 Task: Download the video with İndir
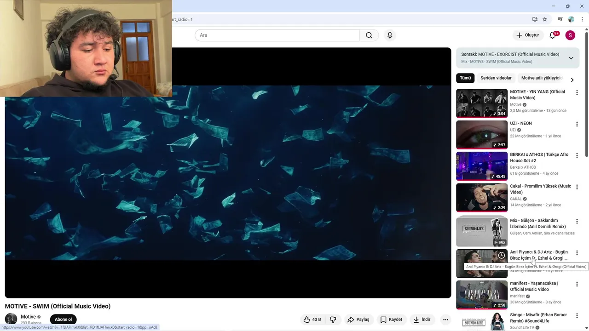coord(422,320)
